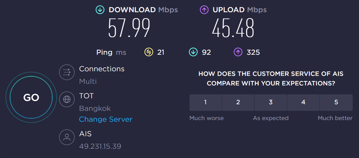The image size is (359, 158).
Task: Click the purple upload arrow icon beside UPLOAD
Action: tap(204, 10)
